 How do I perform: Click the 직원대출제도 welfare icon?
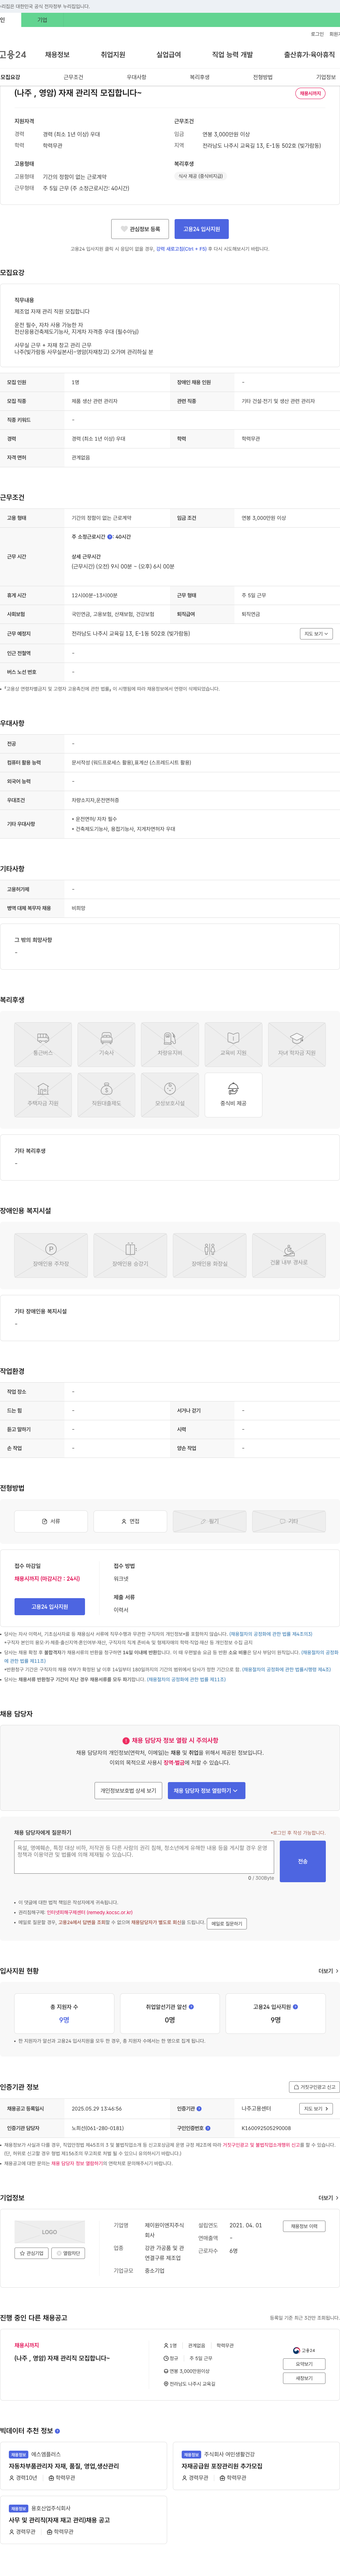107,1095
